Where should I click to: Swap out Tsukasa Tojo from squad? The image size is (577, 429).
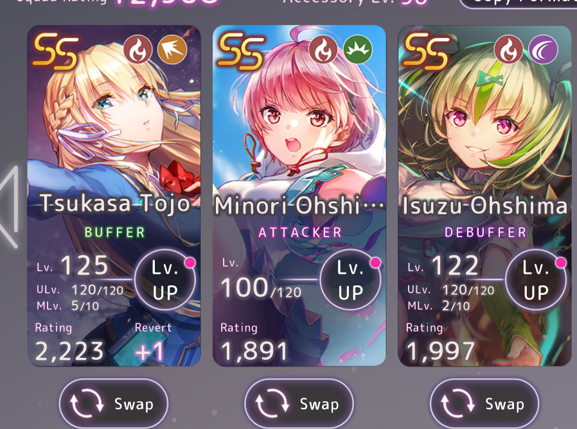(113, 403)
